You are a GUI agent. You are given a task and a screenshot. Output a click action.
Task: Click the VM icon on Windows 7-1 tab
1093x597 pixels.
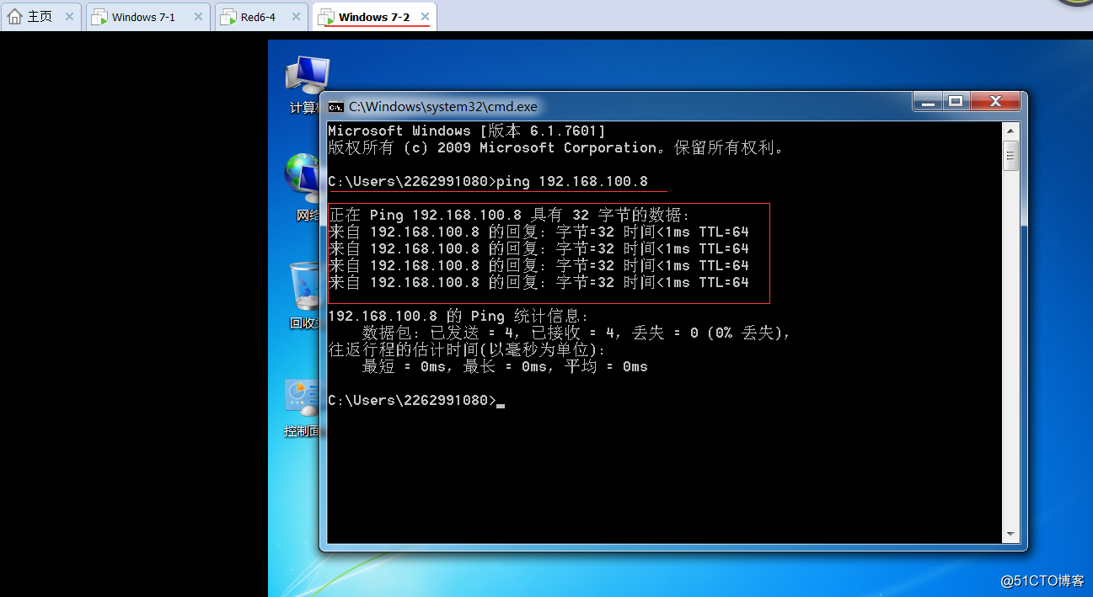click(99, 17)
